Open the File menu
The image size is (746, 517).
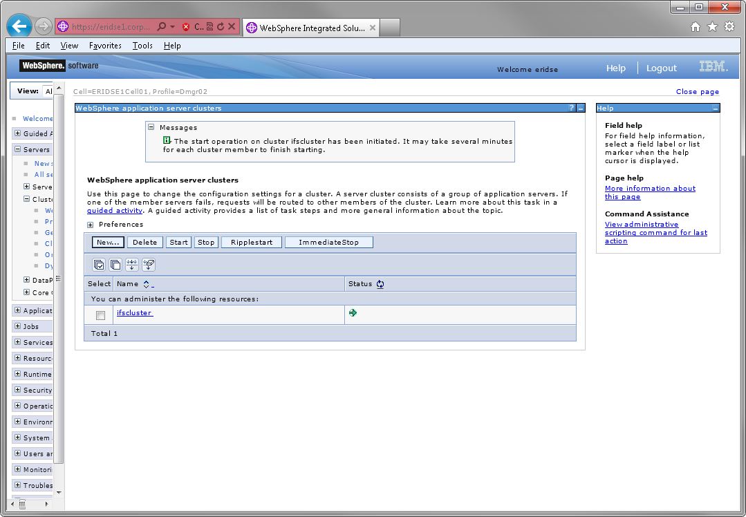coord(19,46)
